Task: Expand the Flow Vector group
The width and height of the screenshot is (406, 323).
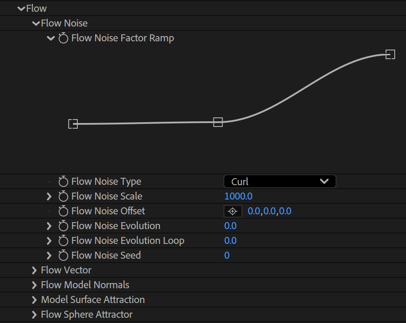Action: [x=34, y=270]
